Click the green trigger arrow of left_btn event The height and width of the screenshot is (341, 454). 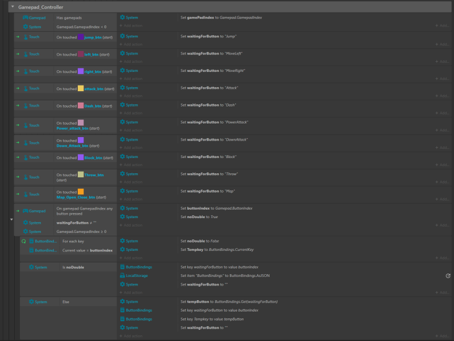tap(18, 54)
